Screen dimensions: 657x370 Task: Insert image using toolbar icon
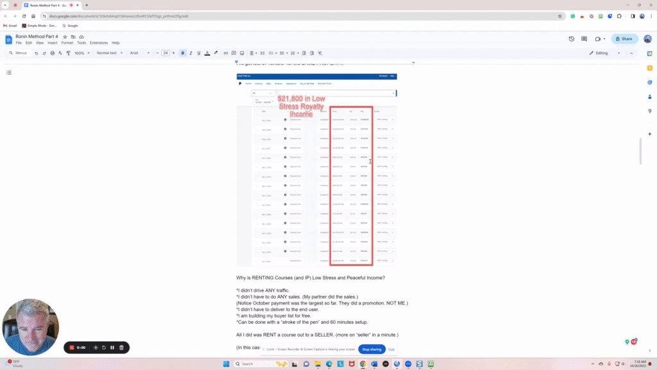pos(242,53)
